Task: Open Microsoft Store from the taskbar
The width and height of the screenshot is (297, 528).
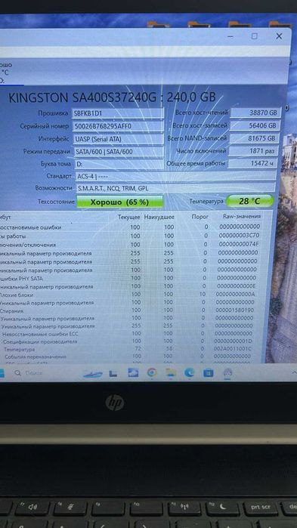Action: [x=209, y=372]
